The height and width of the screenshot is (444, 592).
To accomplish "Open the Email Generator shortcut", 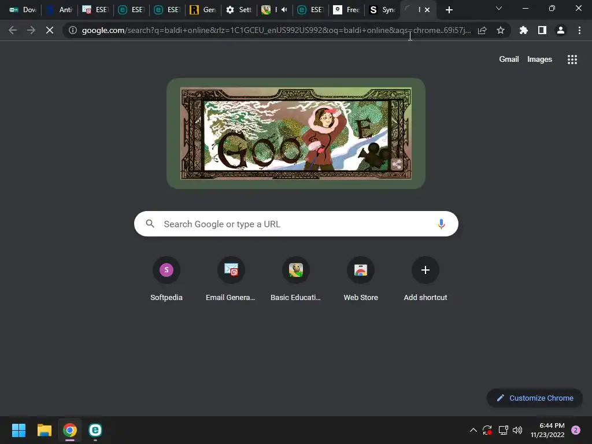I will 231,279.
